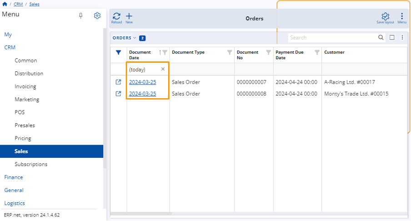This screenshot has width=411, height=221.
Task: Click the Document Type column header
Action: point(188,52)
